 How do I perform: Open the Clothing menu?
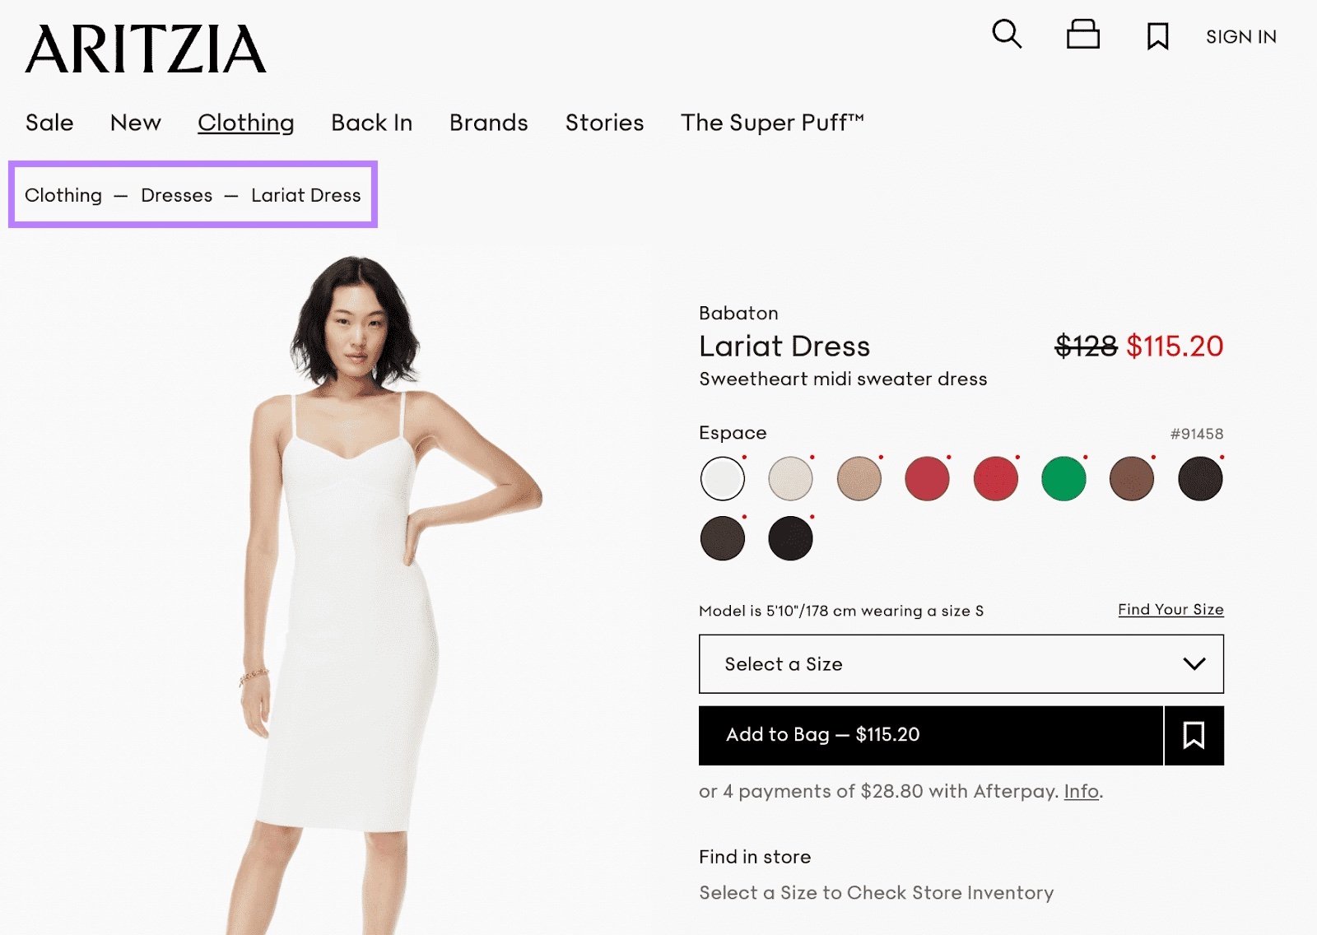point(245,123)
